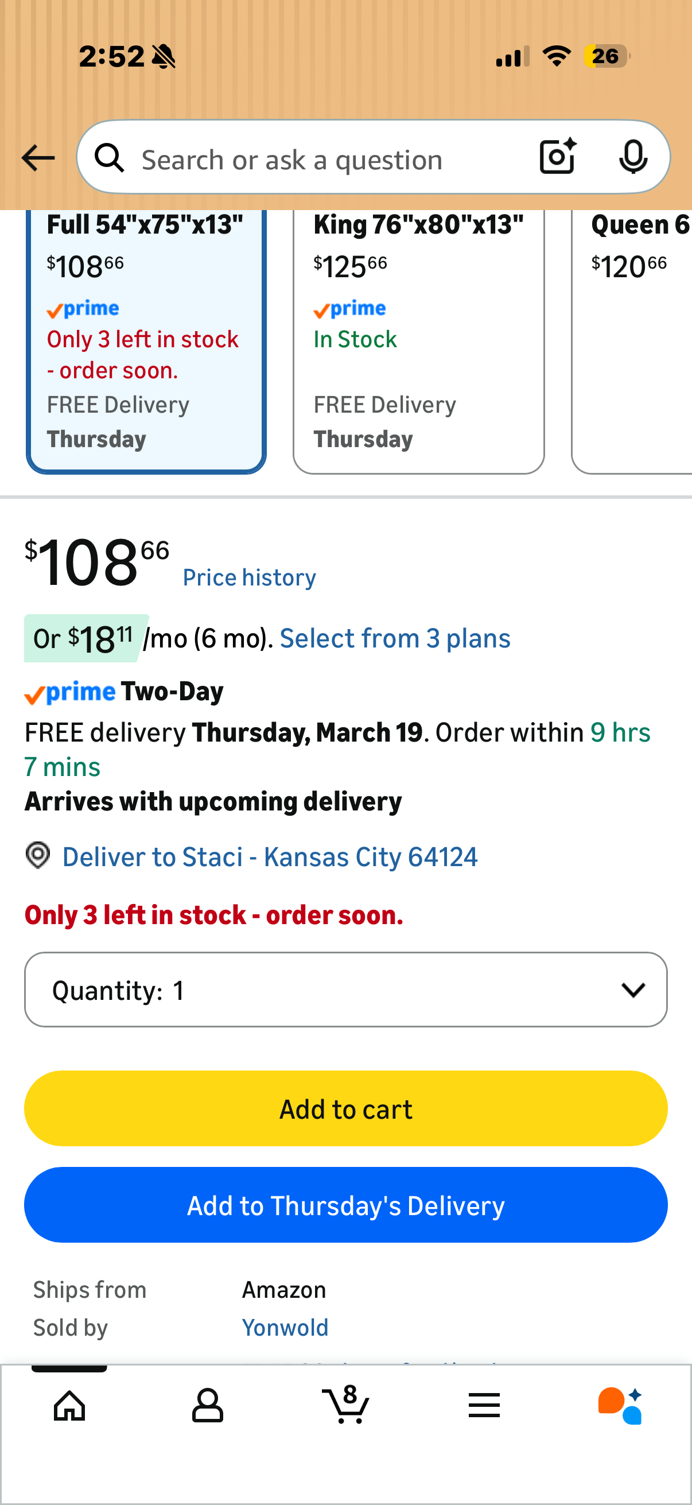Open Select from 3 plans link
The image size is (692, 1505).
coord(395,638)
